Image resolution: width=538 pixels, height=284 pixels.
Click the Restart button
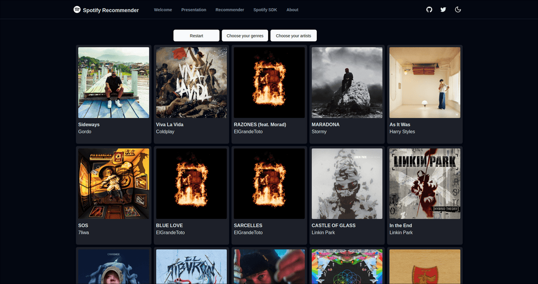[x=196, y=36]
